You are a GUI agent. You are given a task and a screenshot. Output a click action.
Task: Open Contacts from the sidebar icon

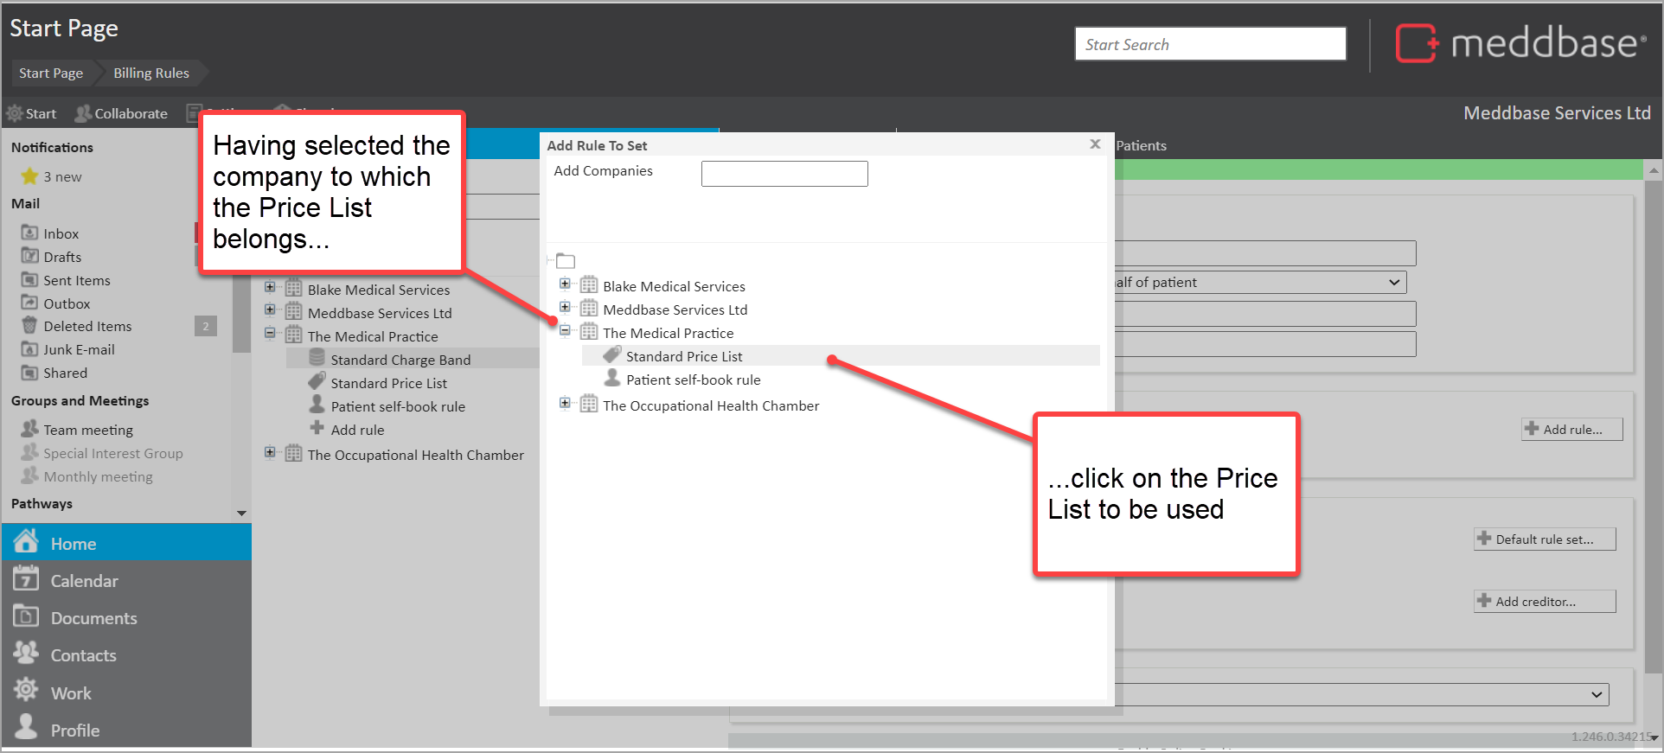tap(26, 654)
